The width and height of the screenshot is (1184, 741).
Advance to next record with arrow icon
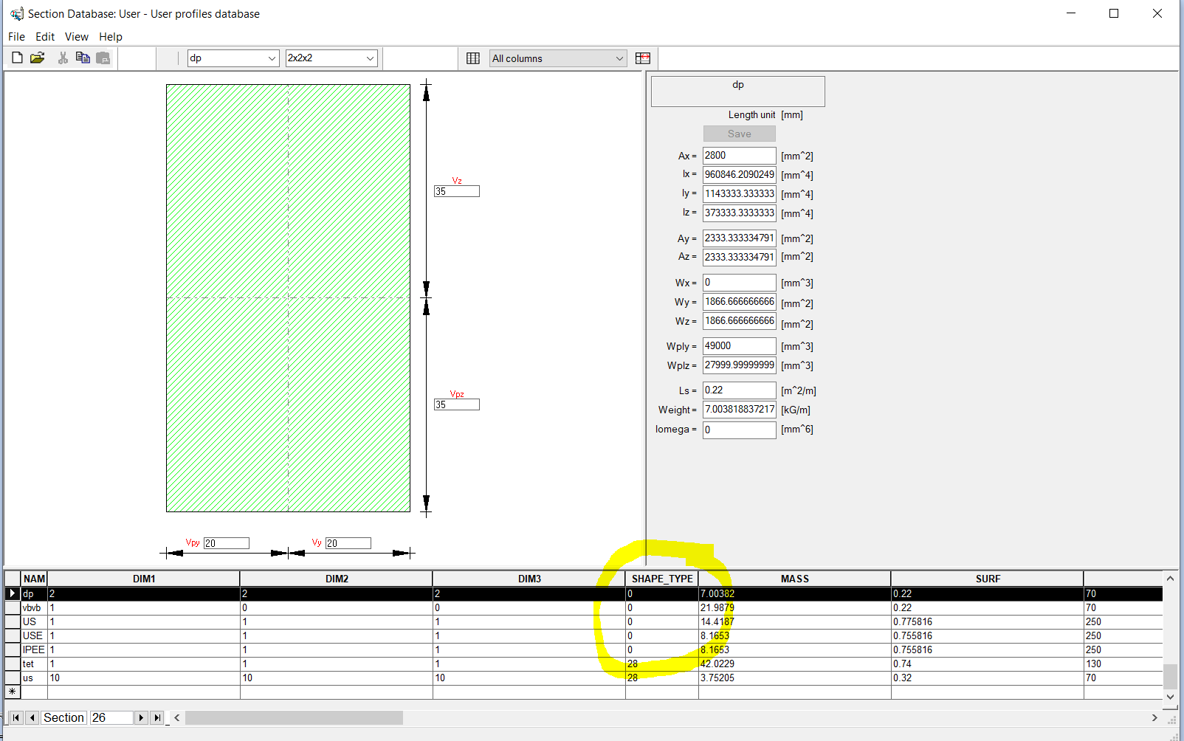(x=140, y=717)
